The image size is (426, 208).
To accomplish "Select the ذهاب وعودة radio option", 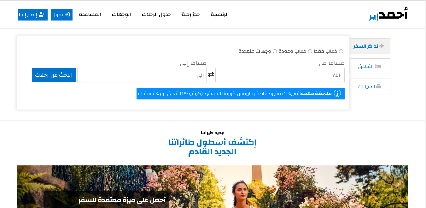I will (x=310, y=51).
